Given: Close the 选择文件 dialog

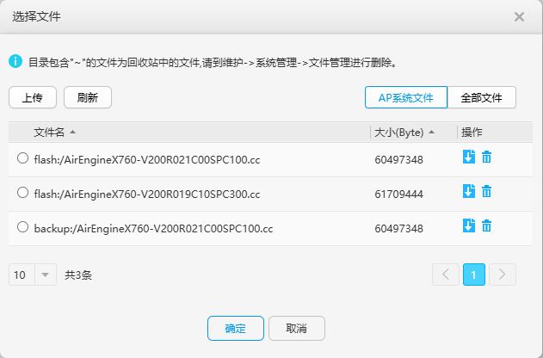Looking at the screenshot, I should pyautogui.click(x=519, y=16).
